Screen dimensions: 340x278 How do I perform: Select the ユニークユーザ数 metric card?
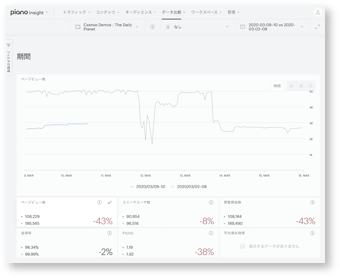(168, 212)
